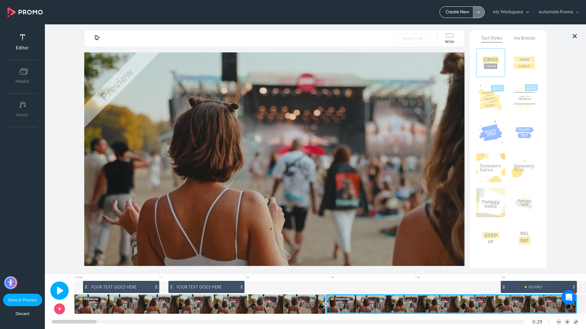
Task: Click the Create New button
Action: [457, 12]
